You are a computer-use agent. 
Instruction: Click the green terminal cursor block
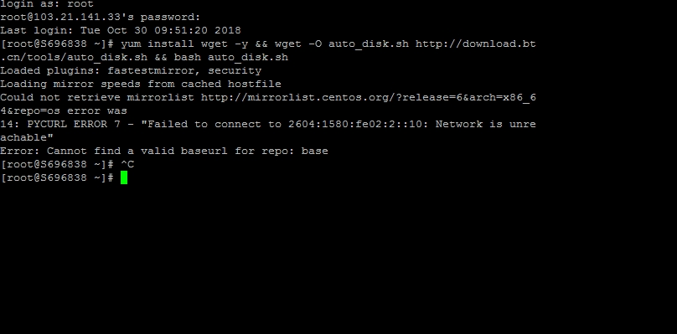tap(124, 177)
